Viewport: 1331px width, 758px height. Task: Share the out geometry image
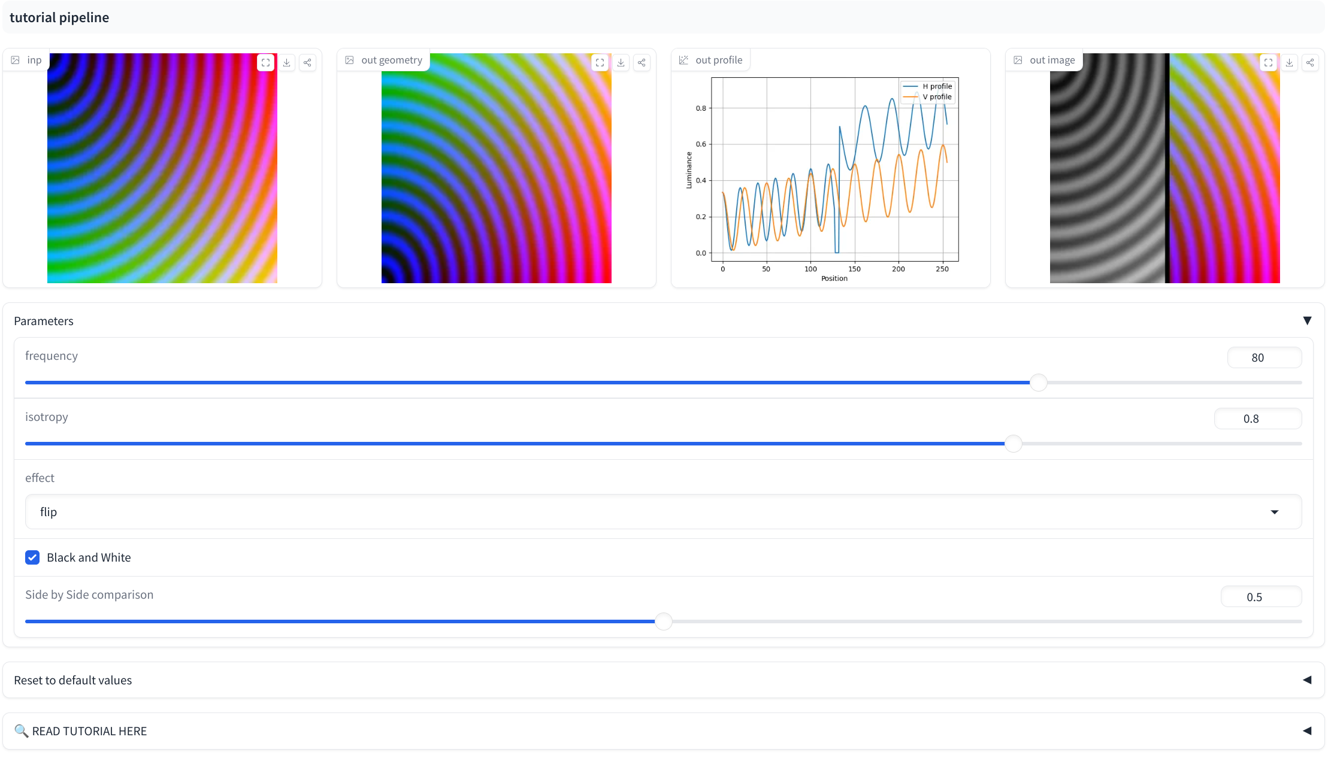tap(642, 62)
